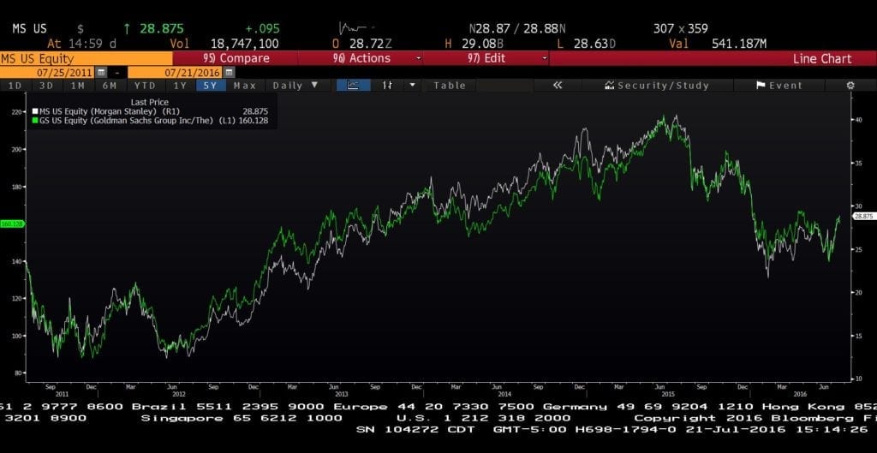Click the 307 x 359 size quote
This screenshot has height=453, width=877.
point(680,28)
